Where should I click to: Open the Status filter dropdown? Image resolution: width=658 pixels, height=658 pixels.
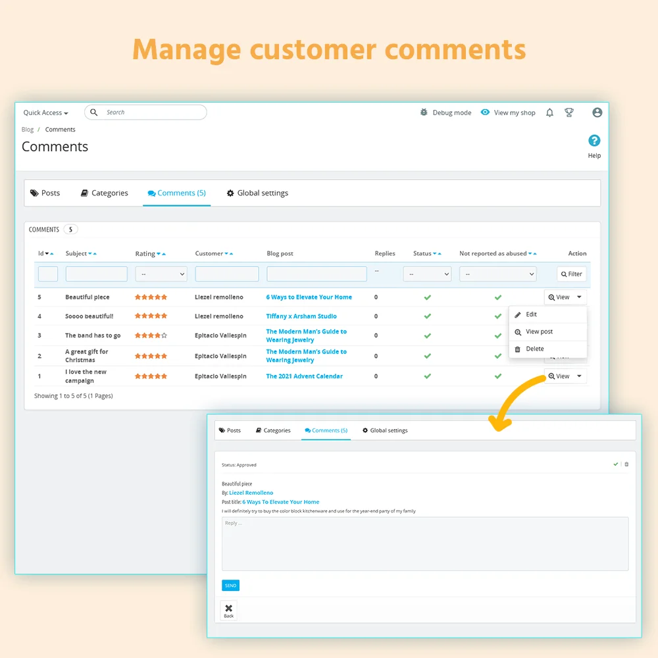[x=427, y=274]
